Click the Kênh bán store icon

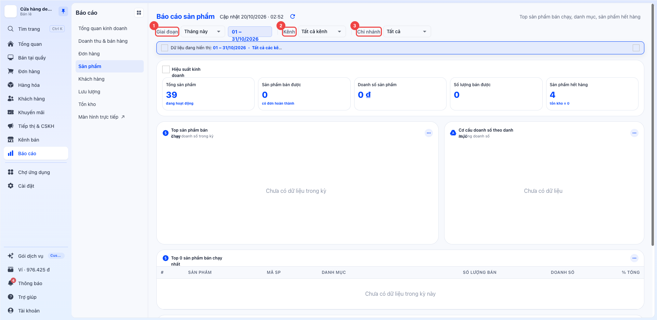coord(11,139)
